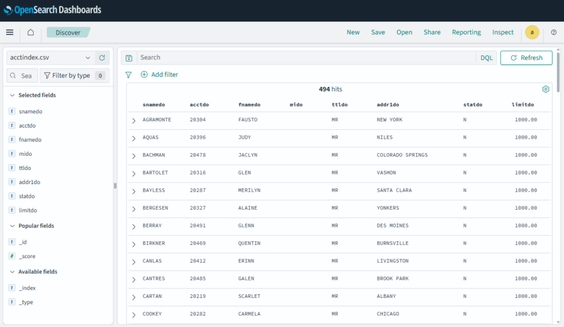Select the addr1do field in sidebar
Image resolution: width=564 pixels, height=327 pixels.
pos(30,182)
